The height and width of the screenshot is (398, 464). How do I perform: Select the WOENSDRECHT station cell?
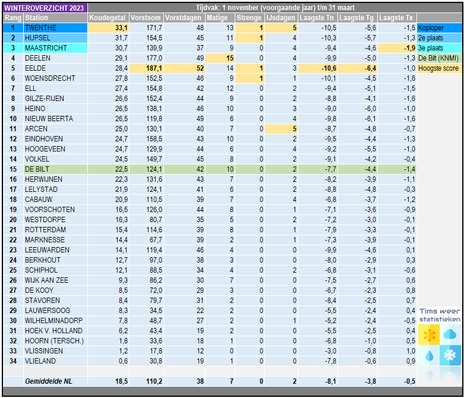coord(56,78)
